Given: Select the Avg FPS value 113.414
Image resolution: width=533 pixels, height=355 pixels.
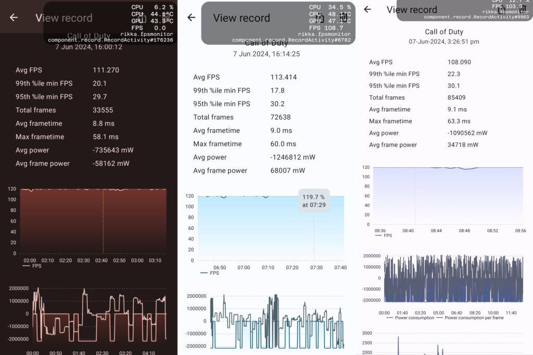Looking at the screenshot, I should 284,77.
